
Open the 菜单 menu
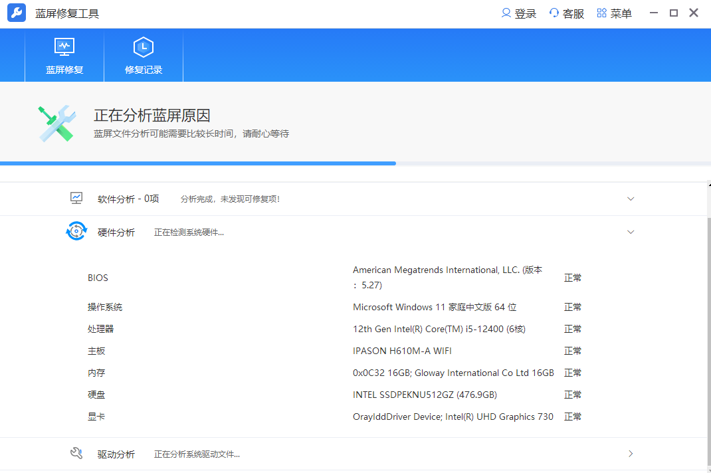coord(615,13)
